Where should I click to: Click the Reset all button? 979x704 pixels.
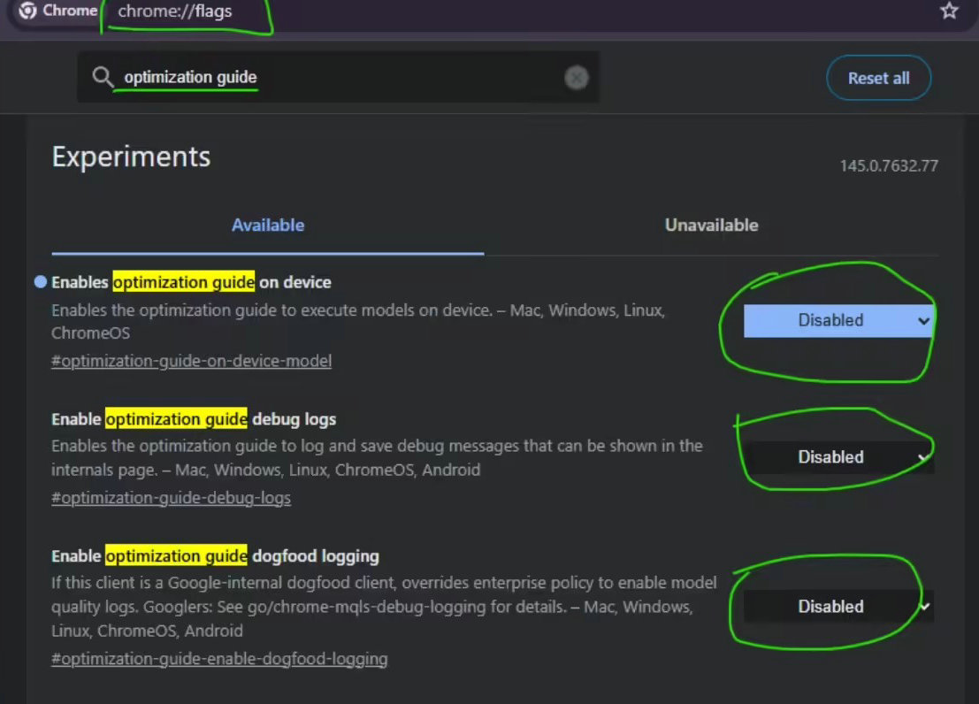click(x=878, y=78)
